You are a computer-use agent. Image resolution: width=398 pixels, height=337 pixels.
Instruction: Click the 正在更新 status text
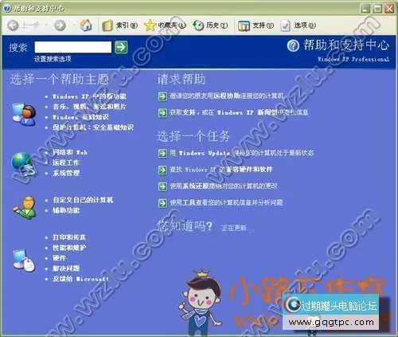tap(235, 228)
